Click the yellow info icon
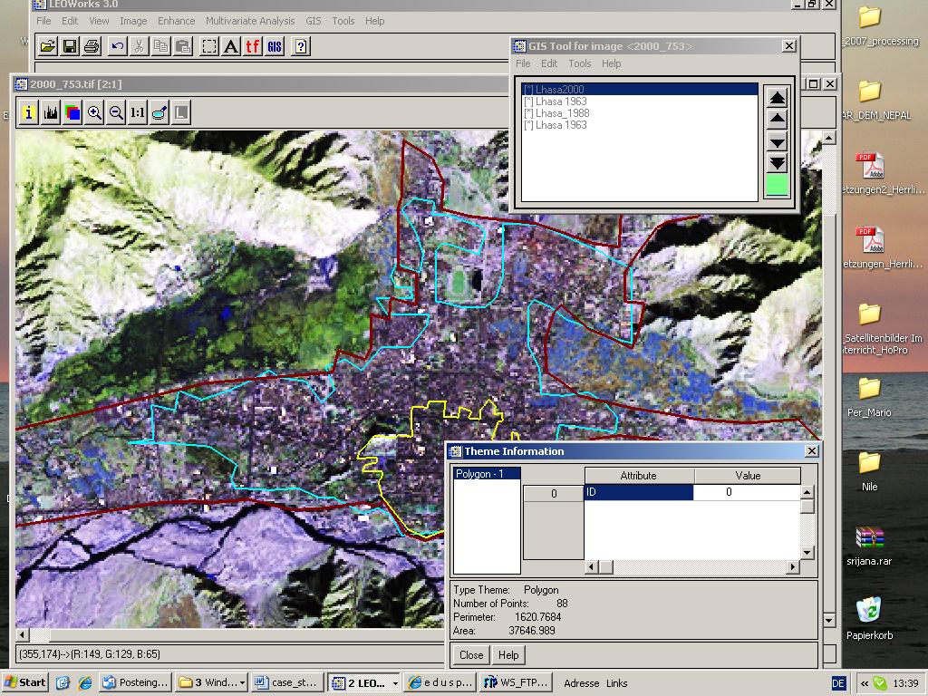 point(29,112)
